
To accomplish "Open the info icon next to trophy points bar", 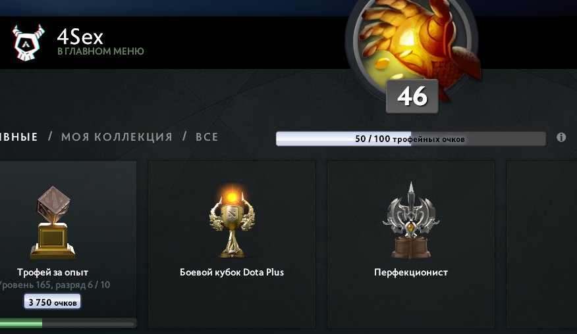I will point(561,137).
